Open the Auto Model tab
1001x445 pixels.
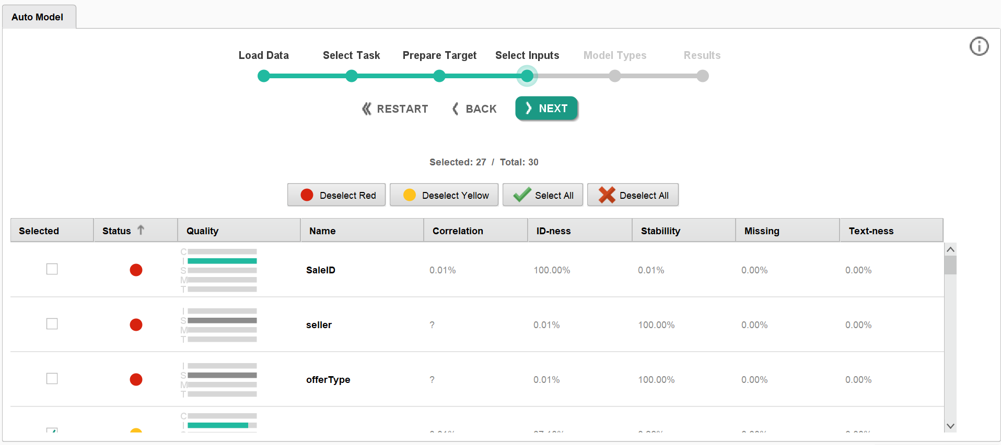coord(38,17)
